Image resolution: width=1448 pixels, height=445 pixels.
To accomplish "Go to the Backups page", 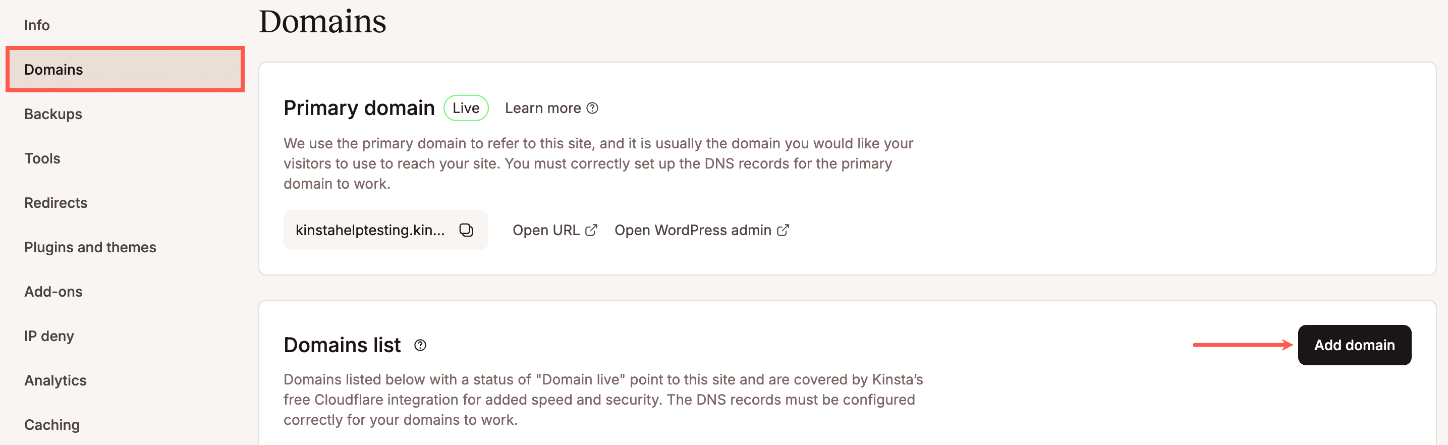I will click(x=53, y=114).
